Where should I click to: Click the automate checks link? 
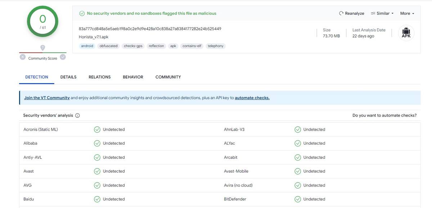pos(252,98)
